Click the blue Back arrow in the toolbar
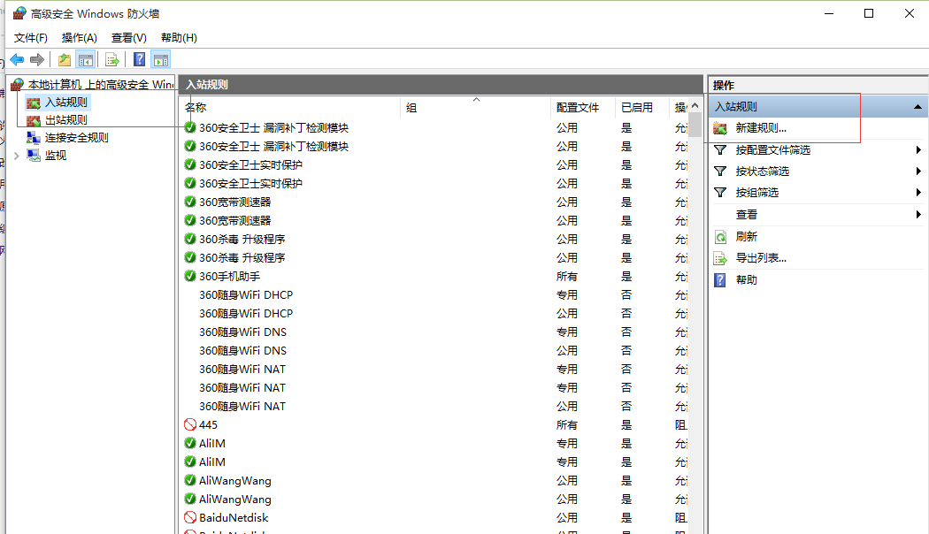 click(x=17, y=60)
